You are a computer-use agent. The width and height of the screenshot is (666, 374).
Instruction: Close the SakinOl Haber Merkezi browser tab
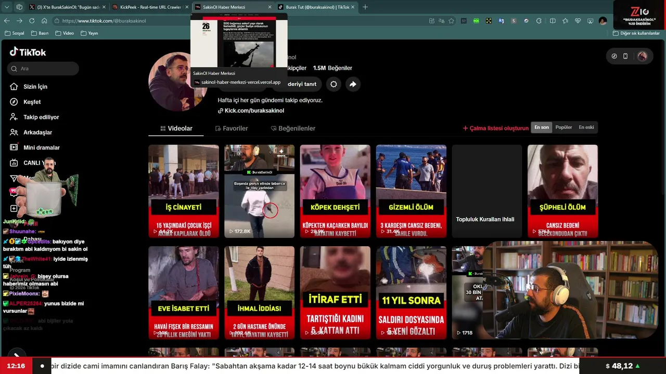click(270, 7)
